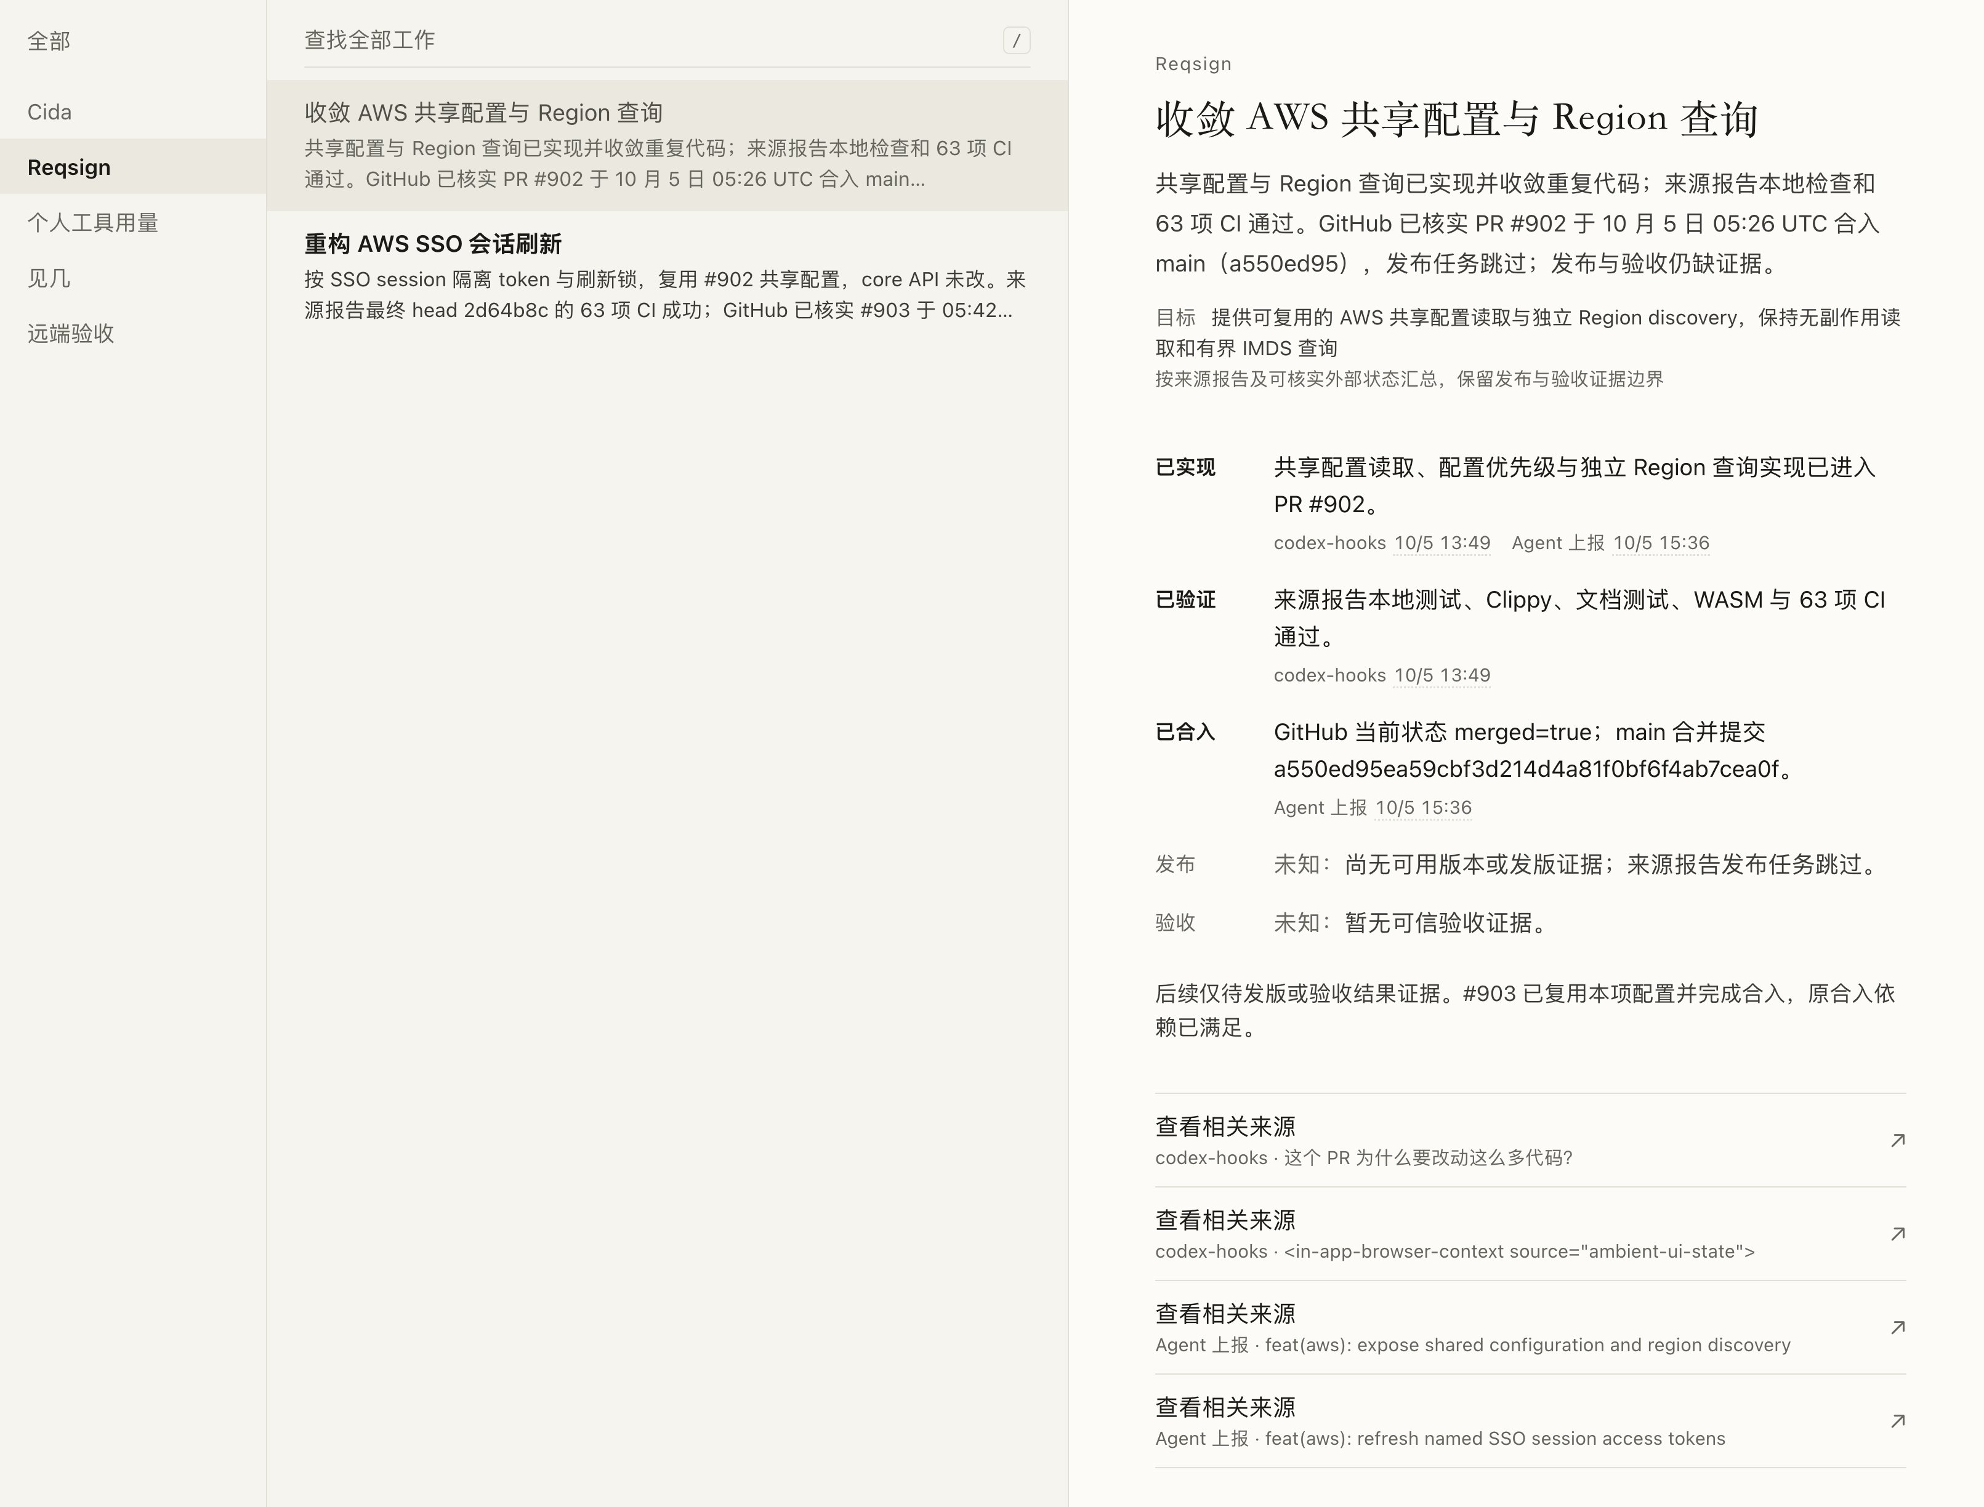The image size is (1984, 1507).
Task: Open arrow icon for expose shared configuration source
Action: 1897,1327
